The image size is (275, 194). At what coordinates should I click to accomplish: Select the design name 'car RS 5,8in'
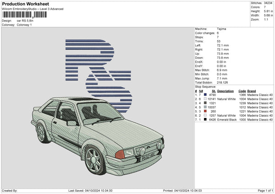25,21
